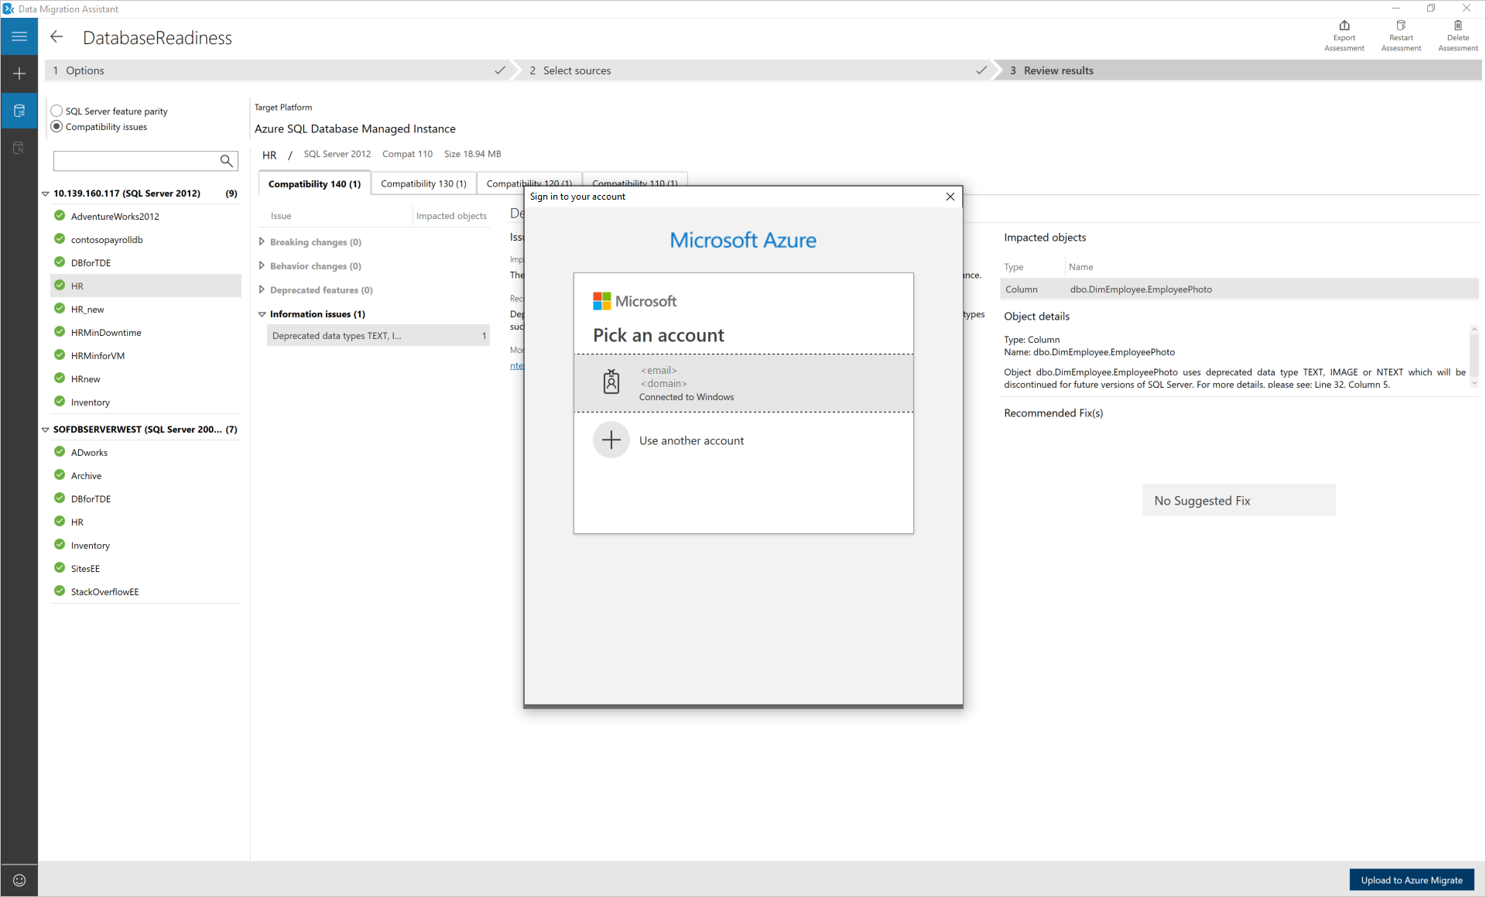The image size is (1486, 897).
Task: Switch to Compatibility 140 (1) tab
Action: 314,183
